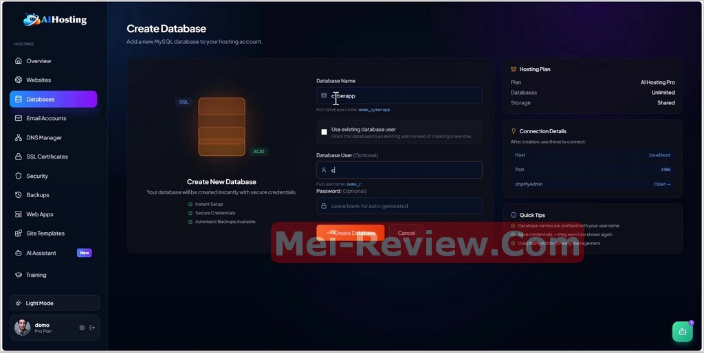Image resolution: width=704 pixels, height=353 pixels.
Task: Click the Hosting Plan crown icon
Action: [x=514, y=69]
